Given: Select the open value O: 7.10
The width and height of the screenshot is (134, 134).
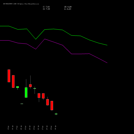Looking at the screenshot, I should click(46, 9).
